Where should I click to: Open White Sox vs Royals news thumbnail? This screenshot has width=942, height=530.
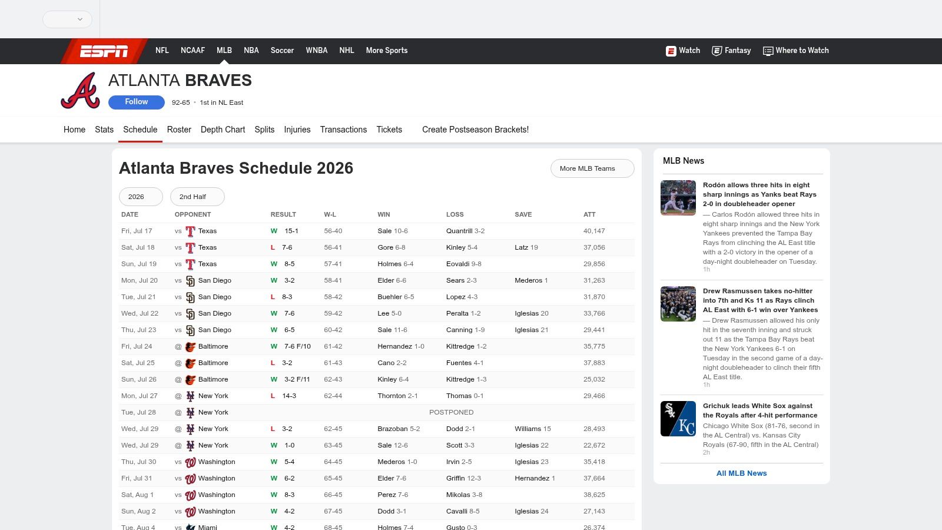[678, 419]
